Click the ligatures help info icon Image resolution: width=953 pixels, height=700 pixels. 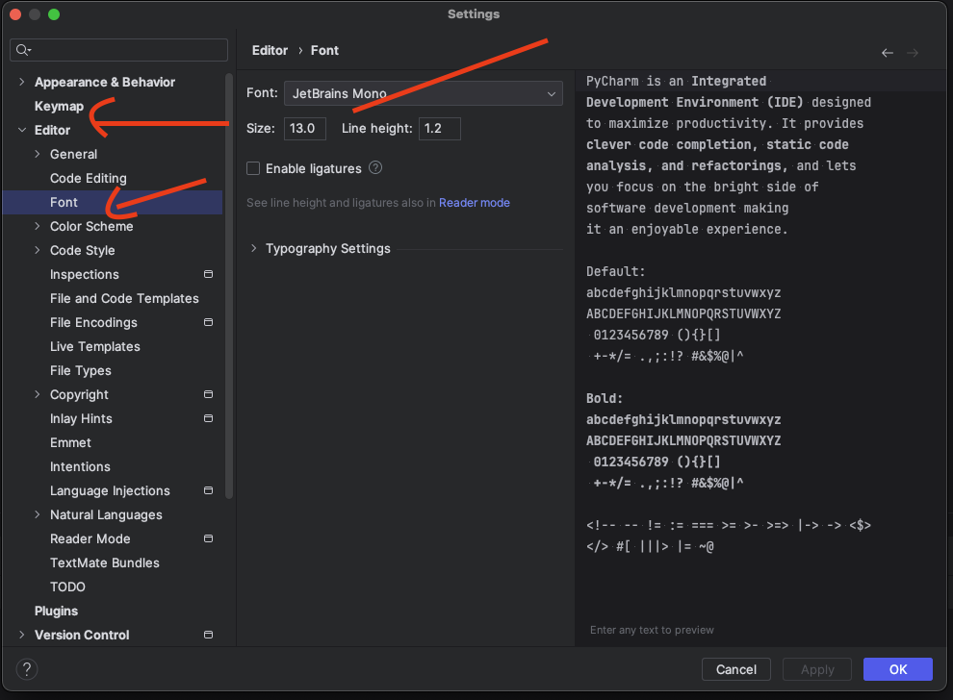375,167
